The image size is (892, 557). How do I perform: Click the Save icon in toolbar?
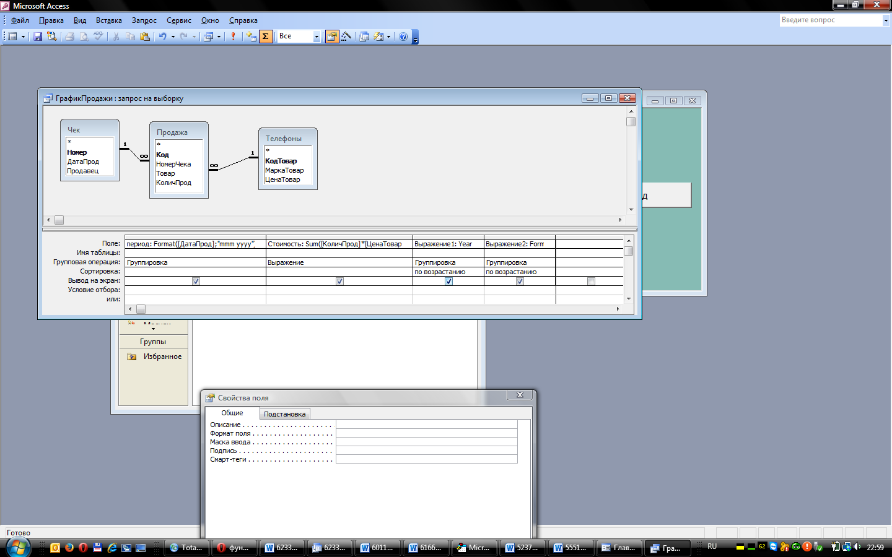38,37
